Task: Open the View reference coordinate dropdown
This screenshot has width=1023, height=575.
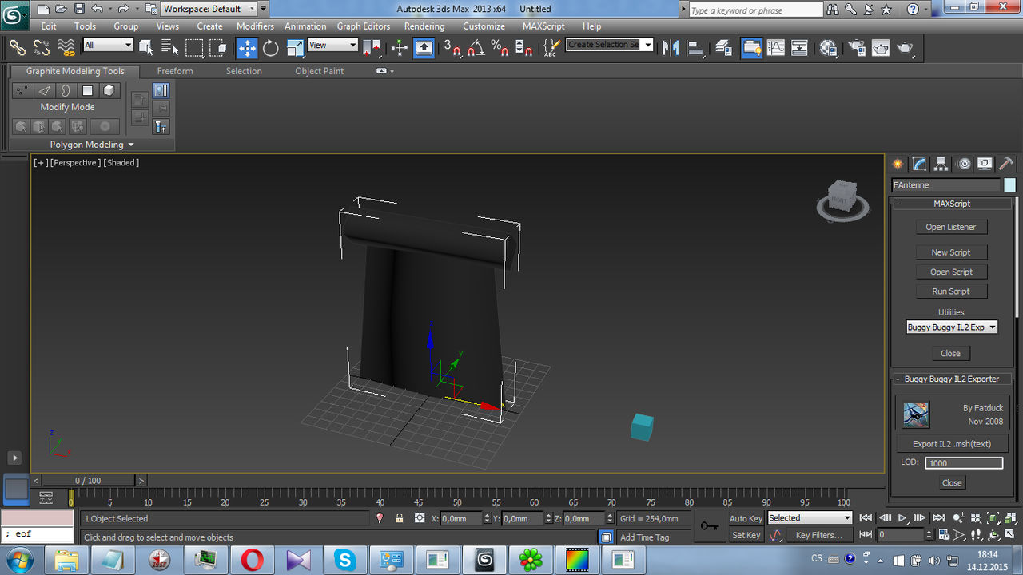Action: coord(332,46)
